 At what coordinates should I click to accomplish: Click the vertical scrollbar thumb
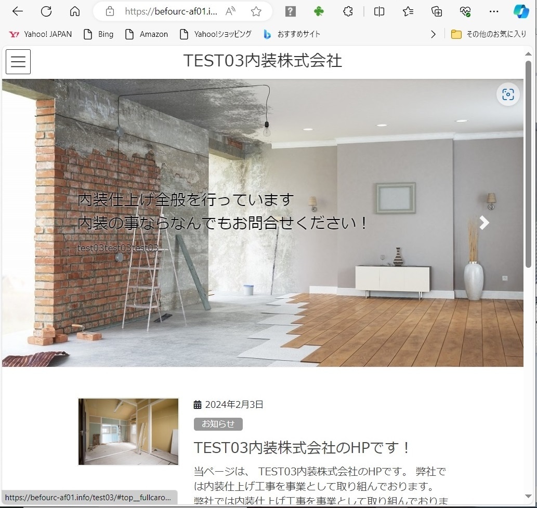click(x=528, y=164)
